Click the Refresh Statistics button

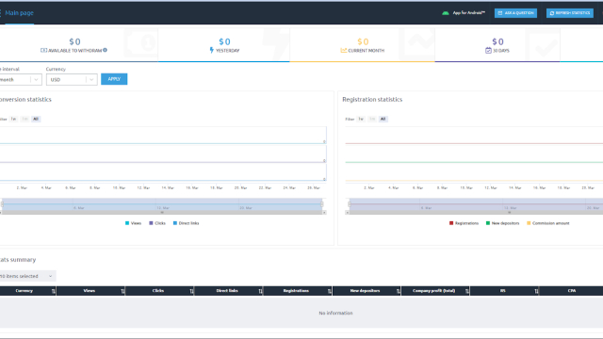(569, 13)
